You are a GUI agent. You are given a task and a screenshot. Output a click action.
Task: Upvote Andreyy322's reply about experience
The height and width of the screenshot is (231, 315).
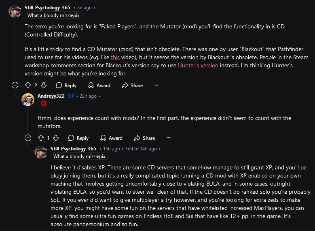coord(41,138)
